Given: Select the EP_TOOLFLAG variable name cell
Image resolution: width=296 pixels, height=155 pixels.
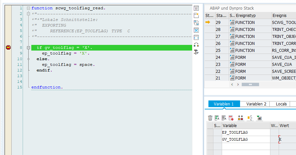Looking at the screenshot, I should click(x=245, y=132).
